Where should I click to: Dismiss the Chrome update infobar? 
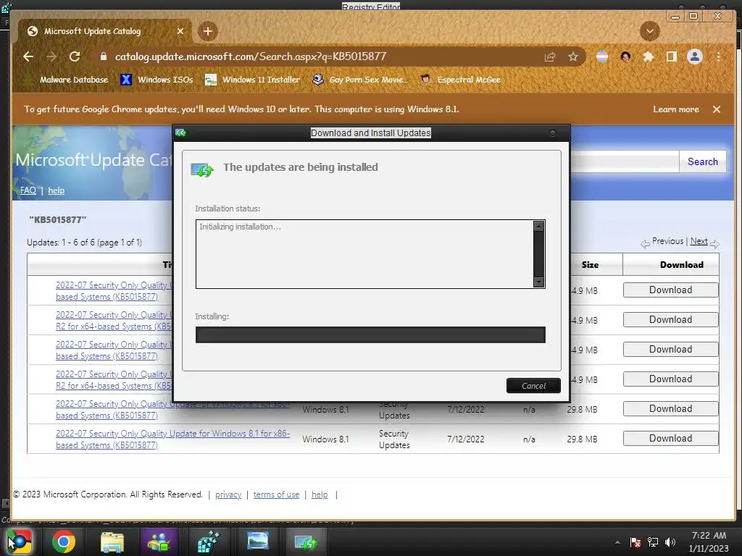click(717, 109)
